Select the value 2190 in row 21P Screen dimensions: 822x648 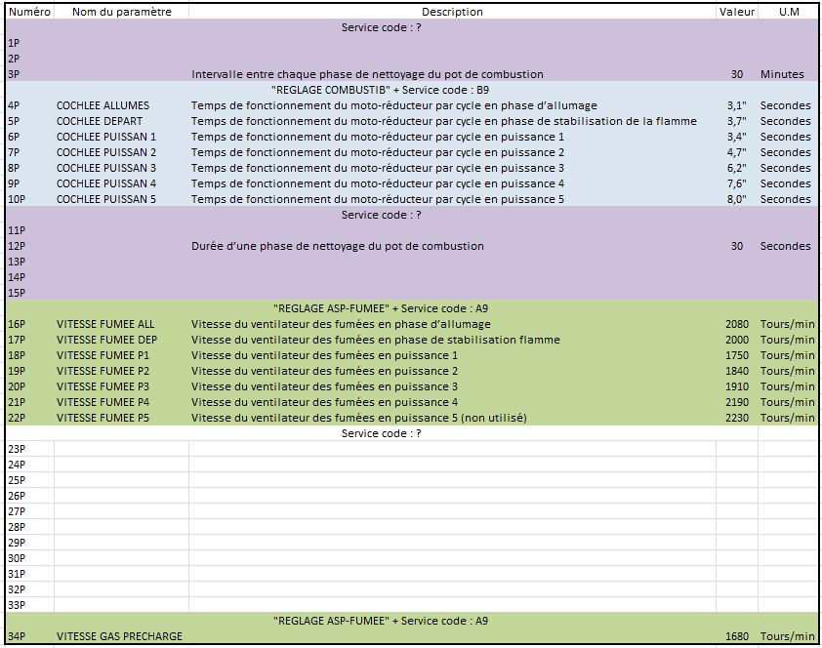(736, 402)
